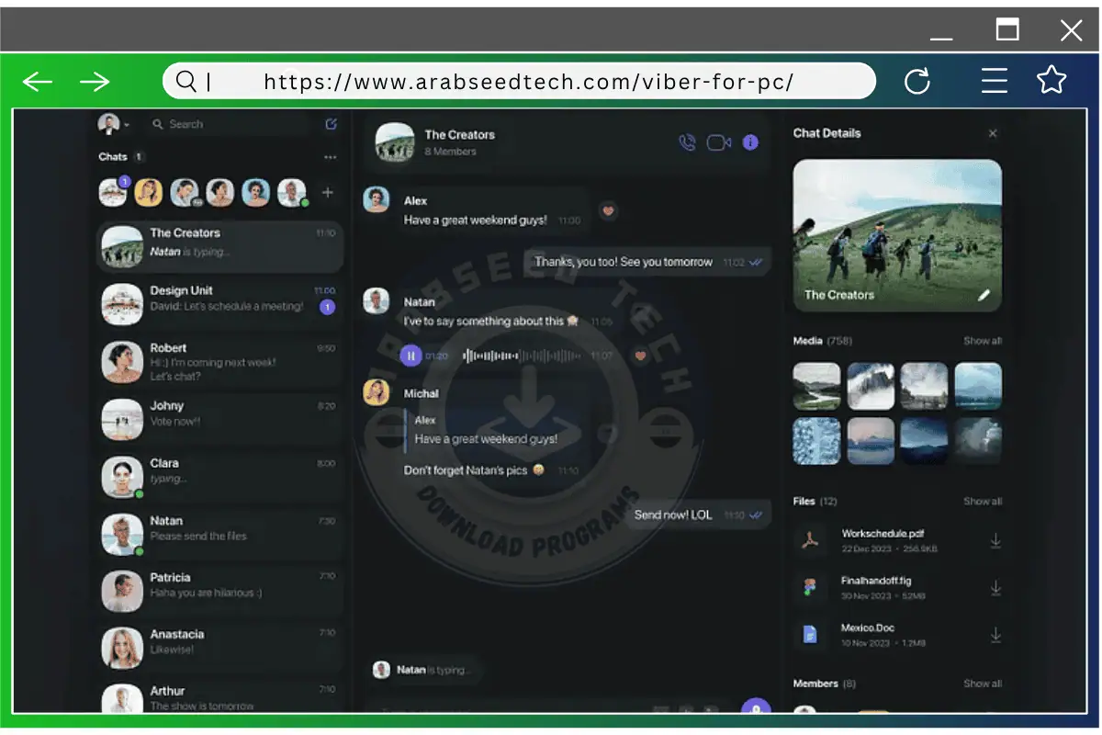The width and height of the screenshot is (1102, 735).
Task: Download the Finalhandoff.fig file
Action: click(x=995, y=588)
